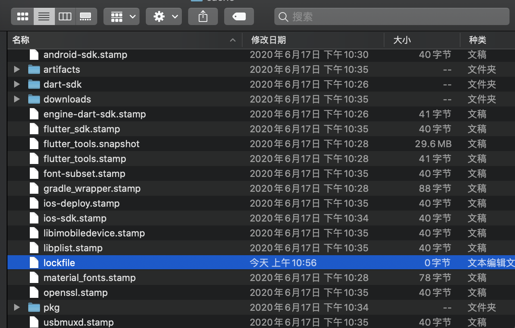
Task: Open the group-by arrangement dropdown
Action: 121,16
